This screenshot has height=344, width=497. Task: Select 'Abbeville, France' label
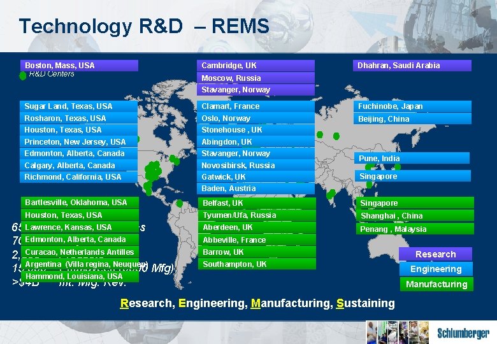257,240
